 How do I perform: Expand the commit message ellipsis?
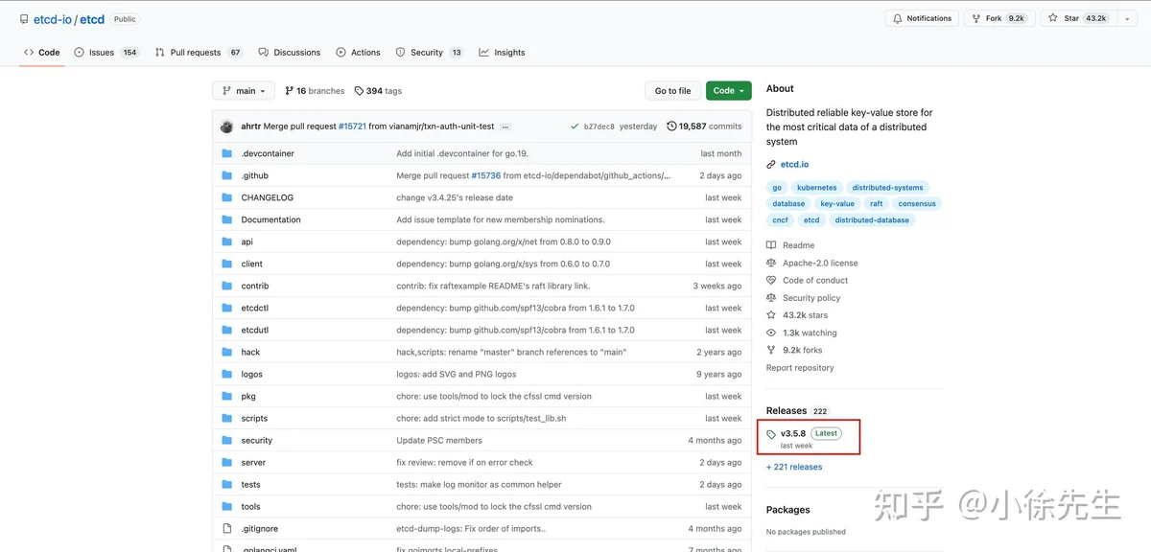(x=505, y=126)
